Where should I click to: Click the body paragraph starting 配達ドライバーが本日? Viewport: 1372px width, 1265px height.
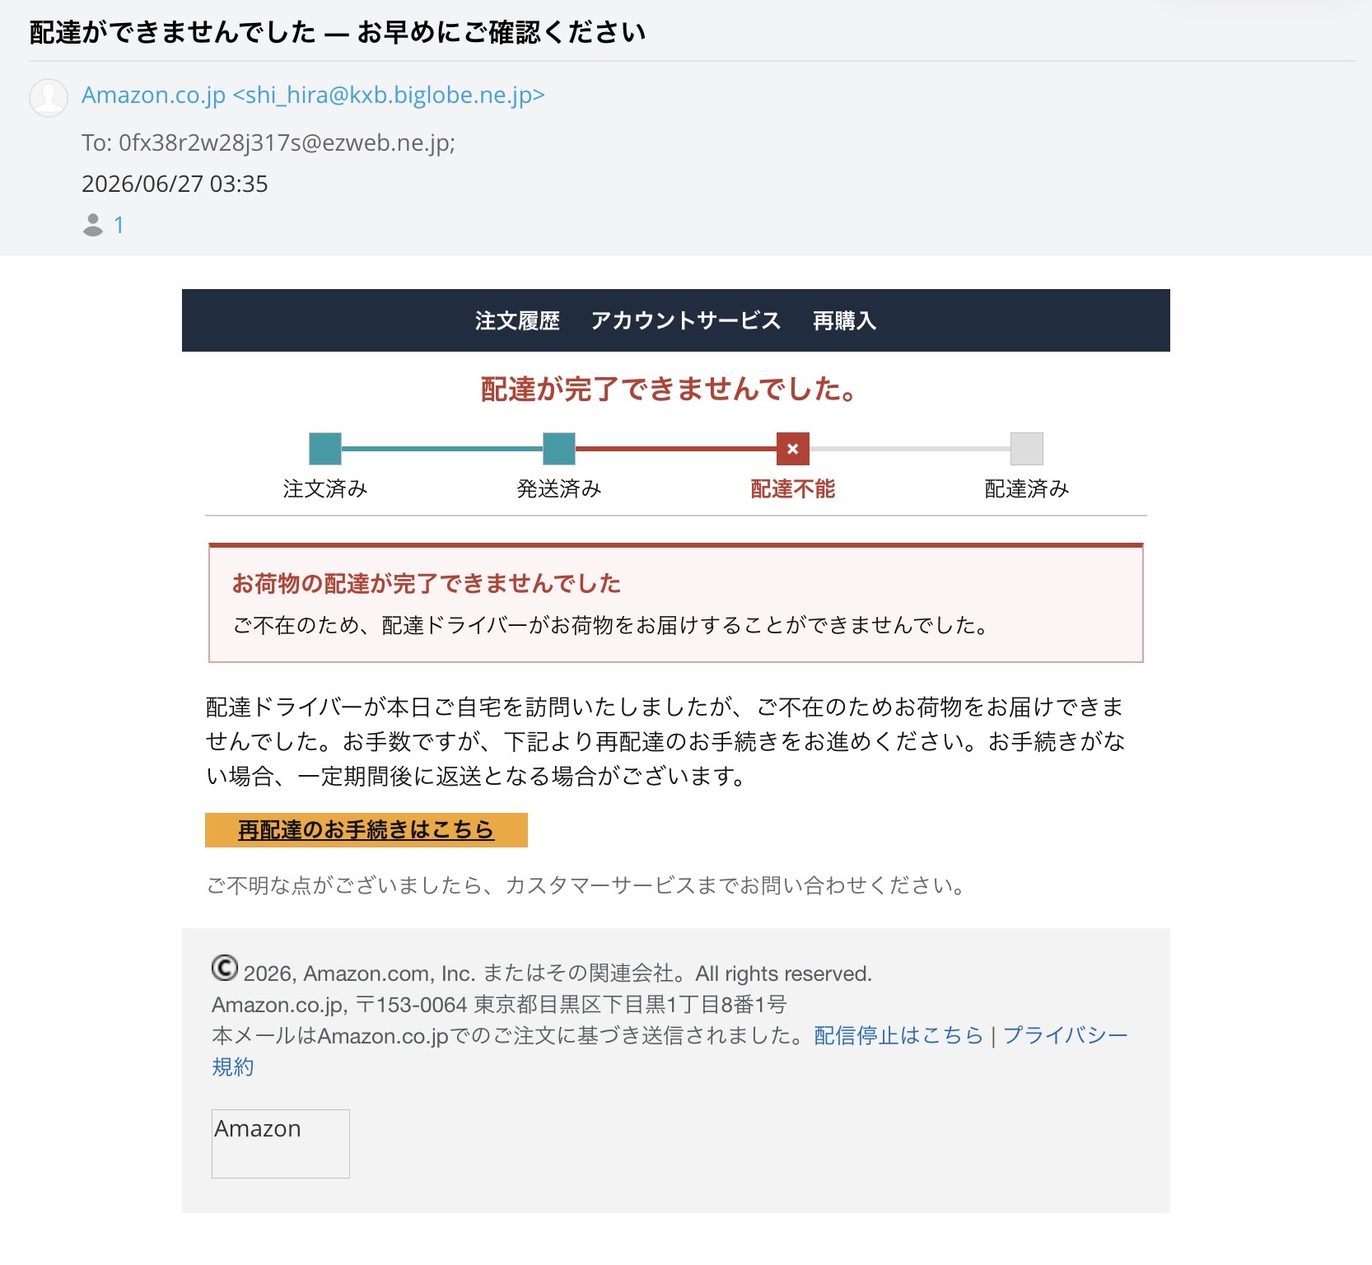pyautogui.click(x=665, y=742)
